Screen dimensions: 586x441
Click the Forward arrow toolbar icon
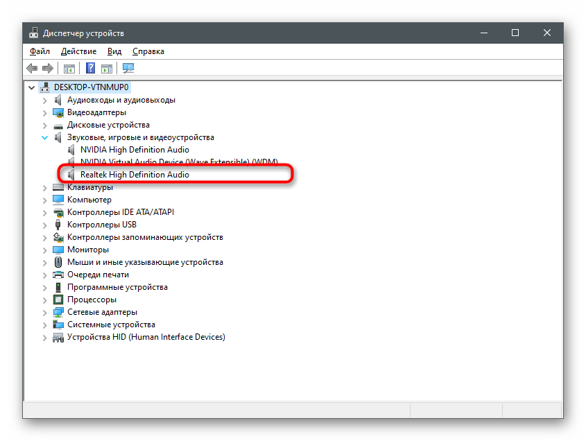point(48,69)
